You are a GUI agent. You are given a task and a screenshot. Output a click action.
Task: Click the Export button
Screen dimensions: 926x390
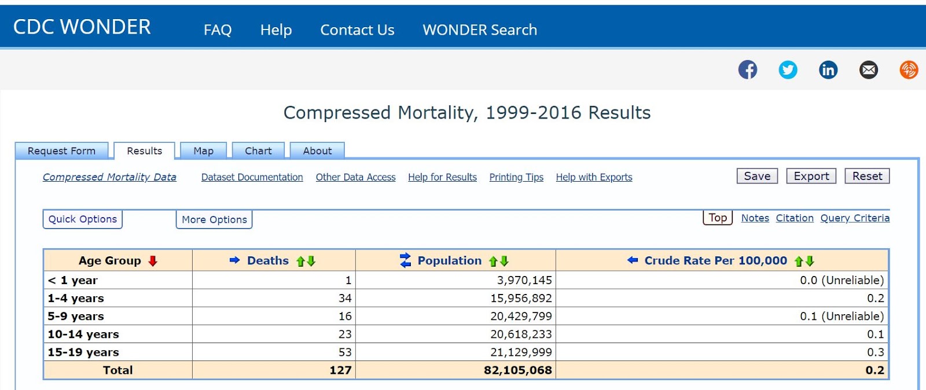click(811, 176)
